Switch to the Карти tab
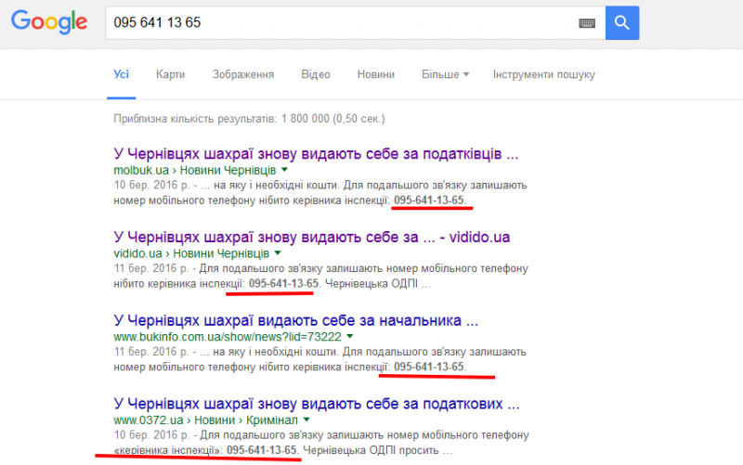The height and width of the screenshot is (465, 743). pos(171,75)
